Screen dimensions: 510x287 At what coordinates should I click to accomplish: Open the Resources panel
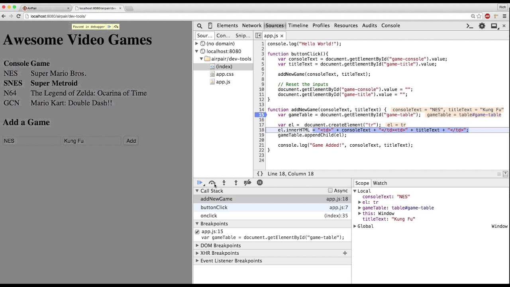(x=346, y=26)
